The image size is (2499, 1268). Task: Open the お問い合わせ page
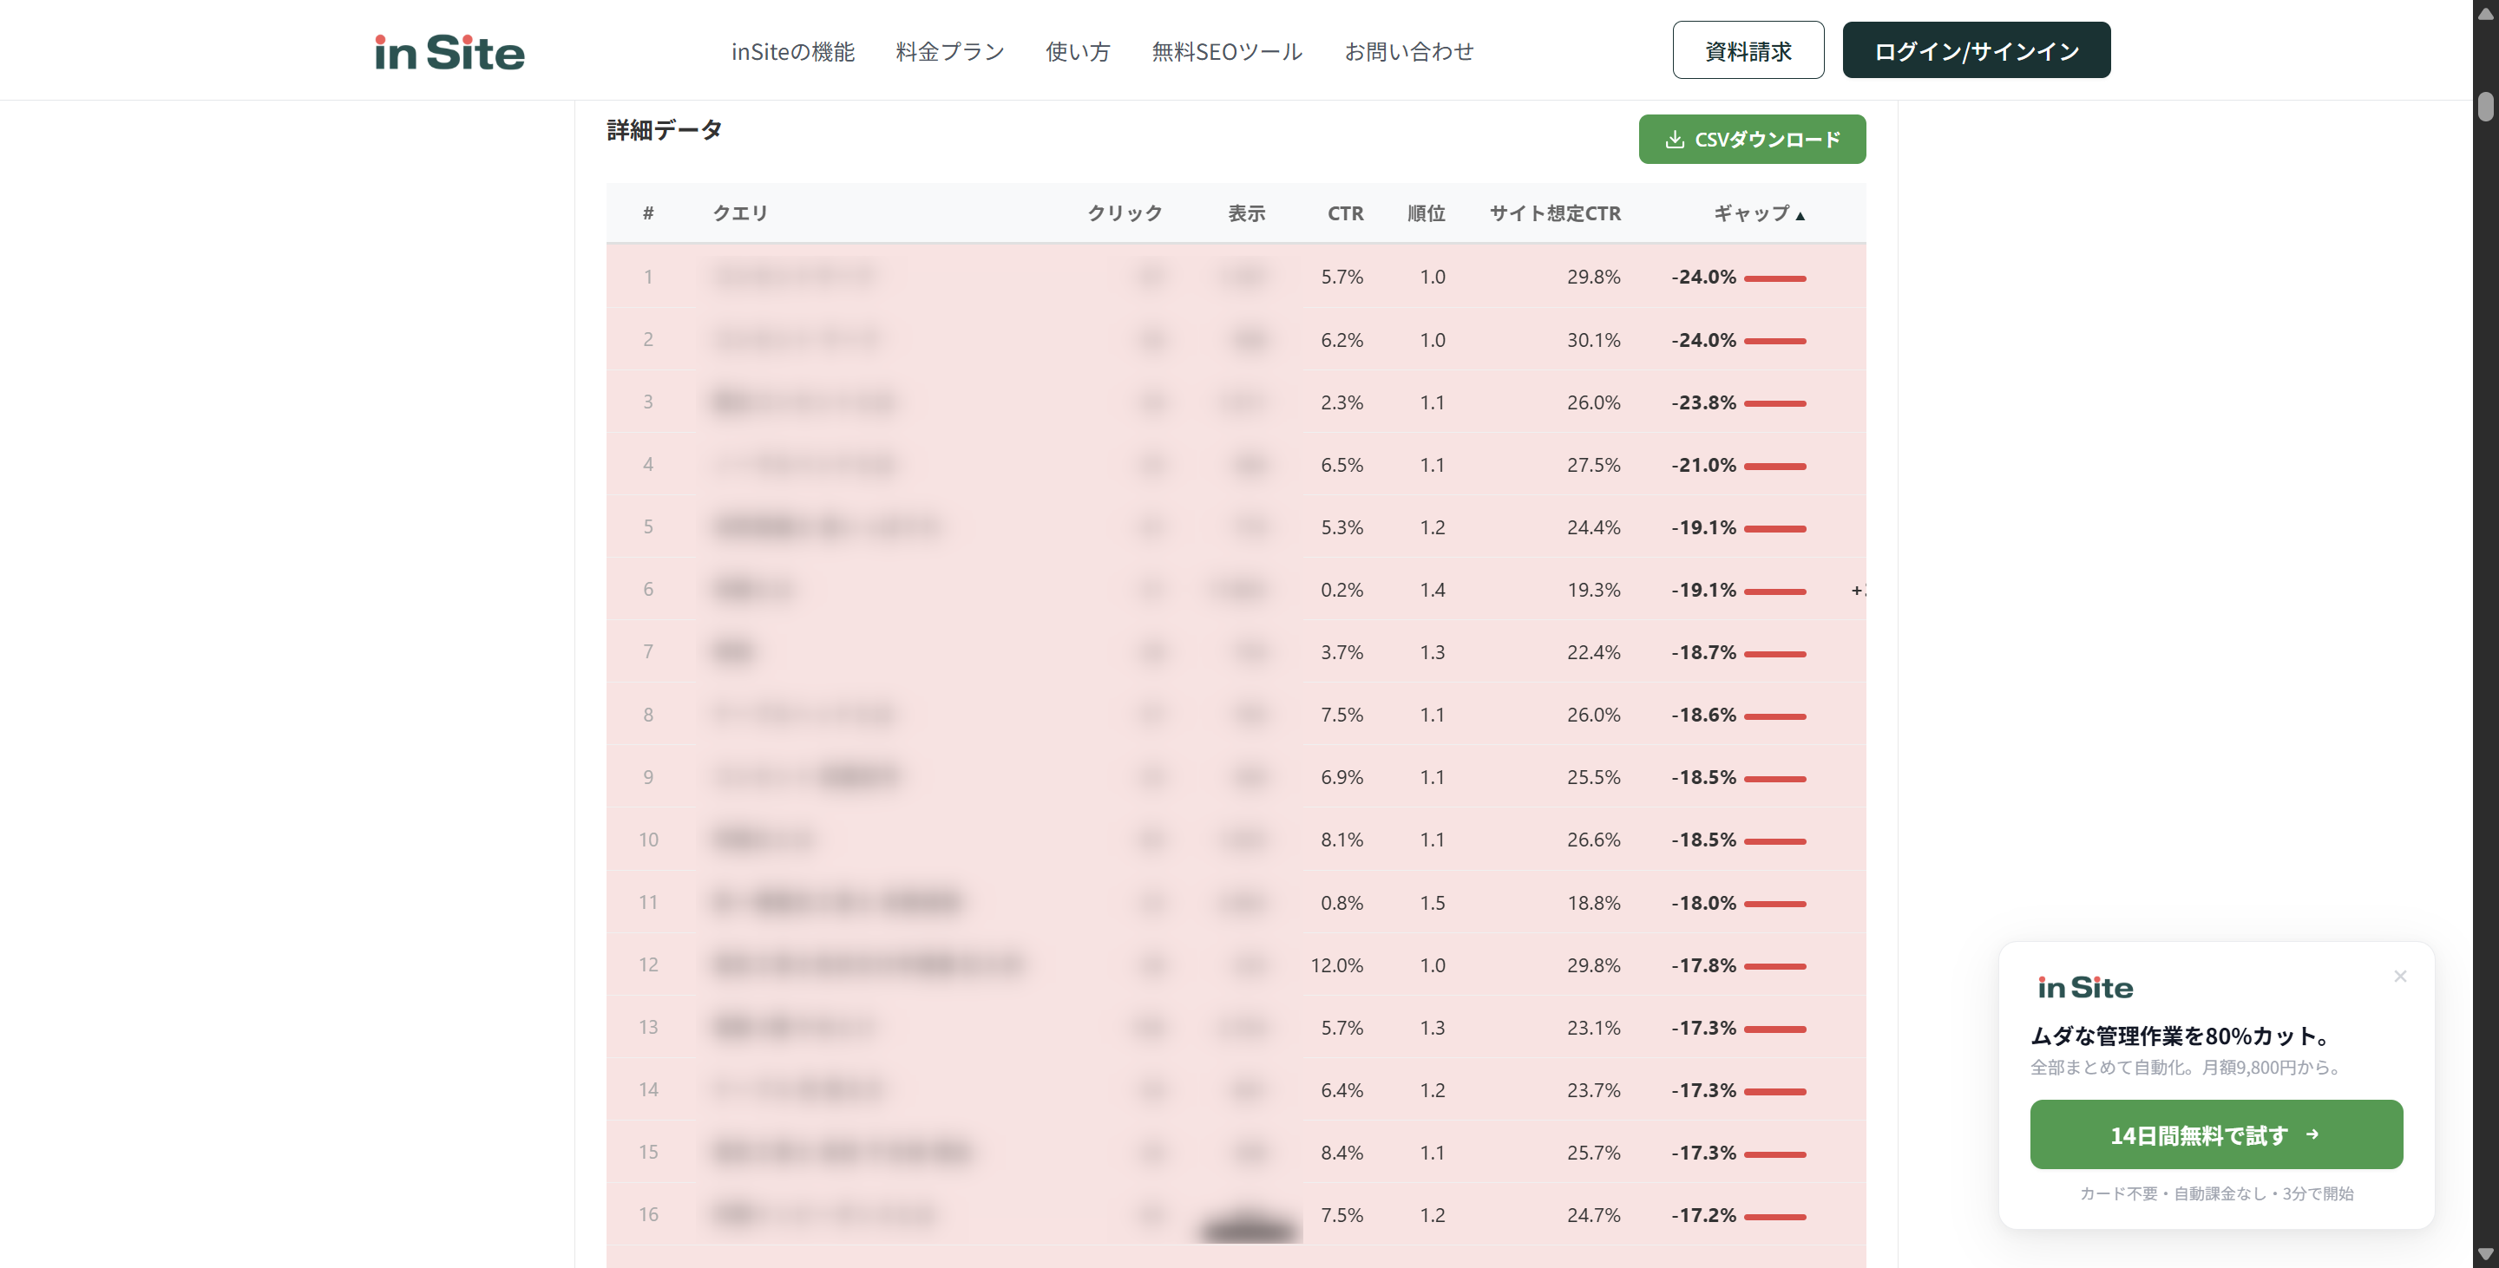coord(1408,51)
